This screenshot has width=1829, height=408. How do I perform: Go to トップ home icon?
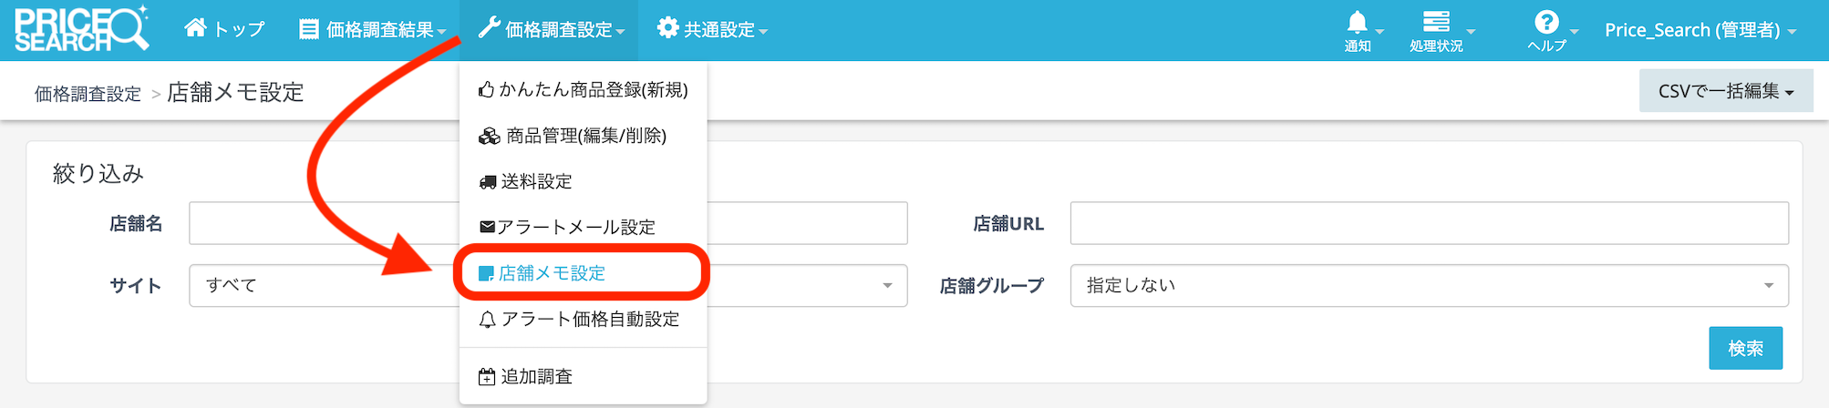(195, 28)
